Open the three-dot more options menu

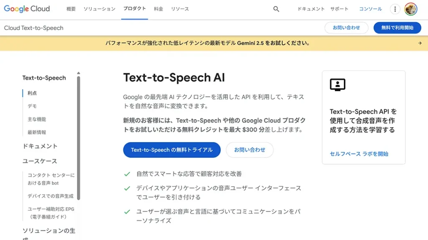[395, 8]
